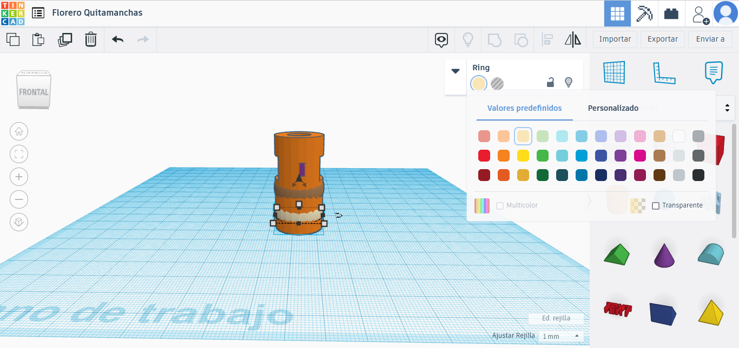Open the shape library category dropdown
This screenshot has width=739, height=348.
(727, 108)
